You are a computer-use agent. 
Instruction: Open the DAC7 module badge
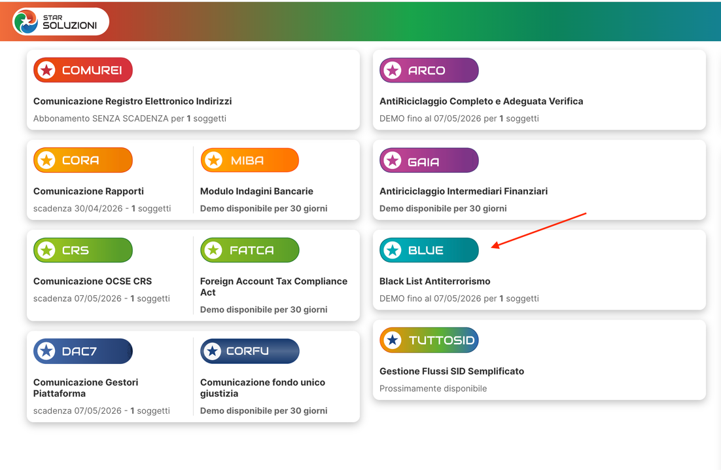[83, 352]
